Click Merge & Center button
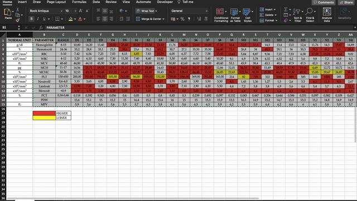The height and width of the screenshot is (201, 357). (148, 19)
